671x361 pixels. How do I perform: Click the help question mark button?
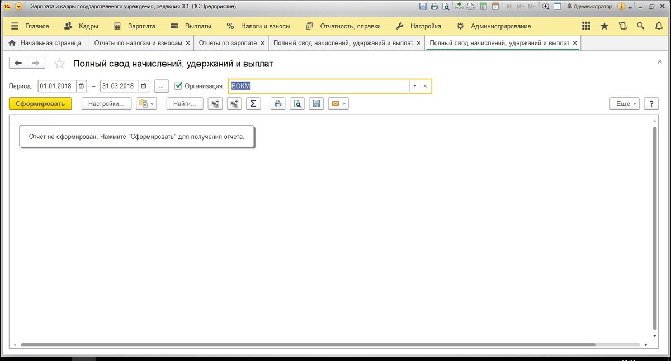tap(651, 104)
